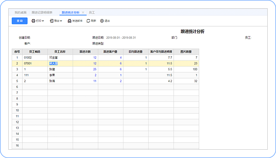This screenshot has height=158, width=276.
Task: Click the 退出 exit icon
Action: point(102,21)
